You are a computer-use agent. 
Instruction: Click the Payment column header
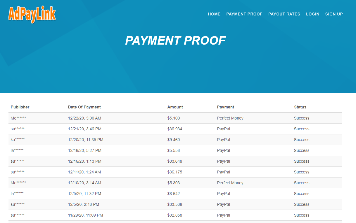coord(225,107)
